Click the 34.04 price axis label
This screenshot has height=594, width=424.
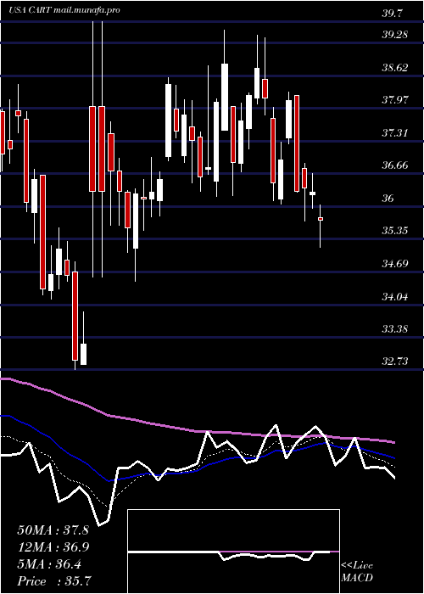395,296
